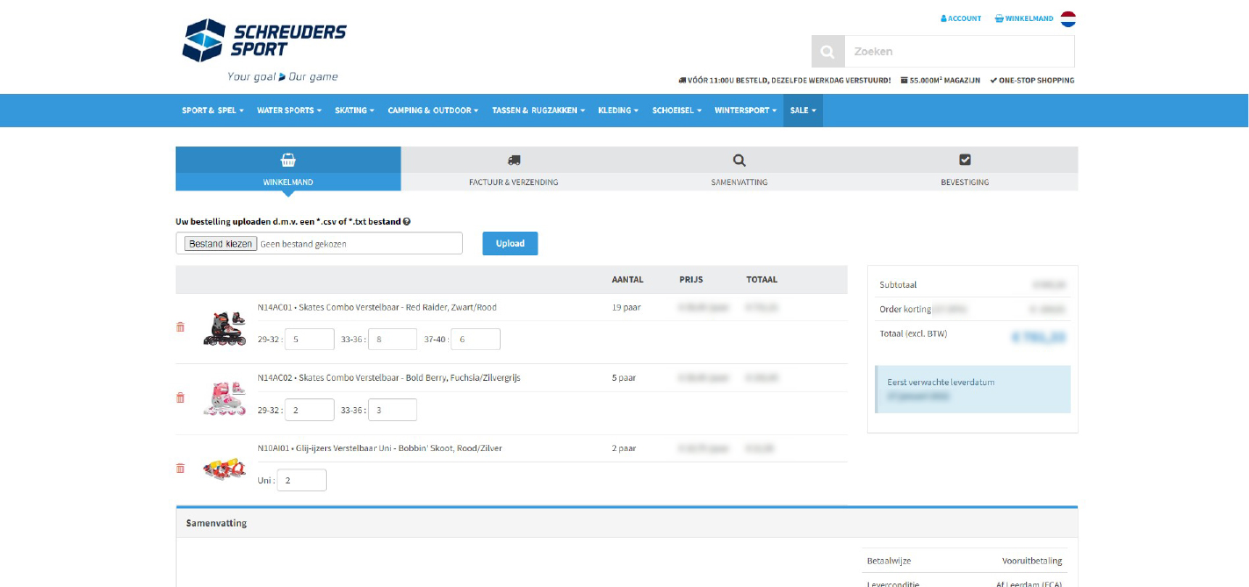Expand the Camping & Outdoor menu
This screenshot has width=1249, height=587.
(433, 111)
